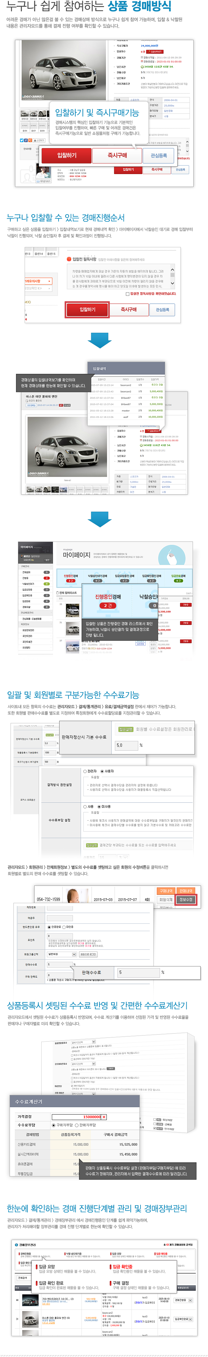Click the red warning icon beside 입찰전 필독사항
The height and width of the screenshot is (1357, 208).
click(69, 259)
